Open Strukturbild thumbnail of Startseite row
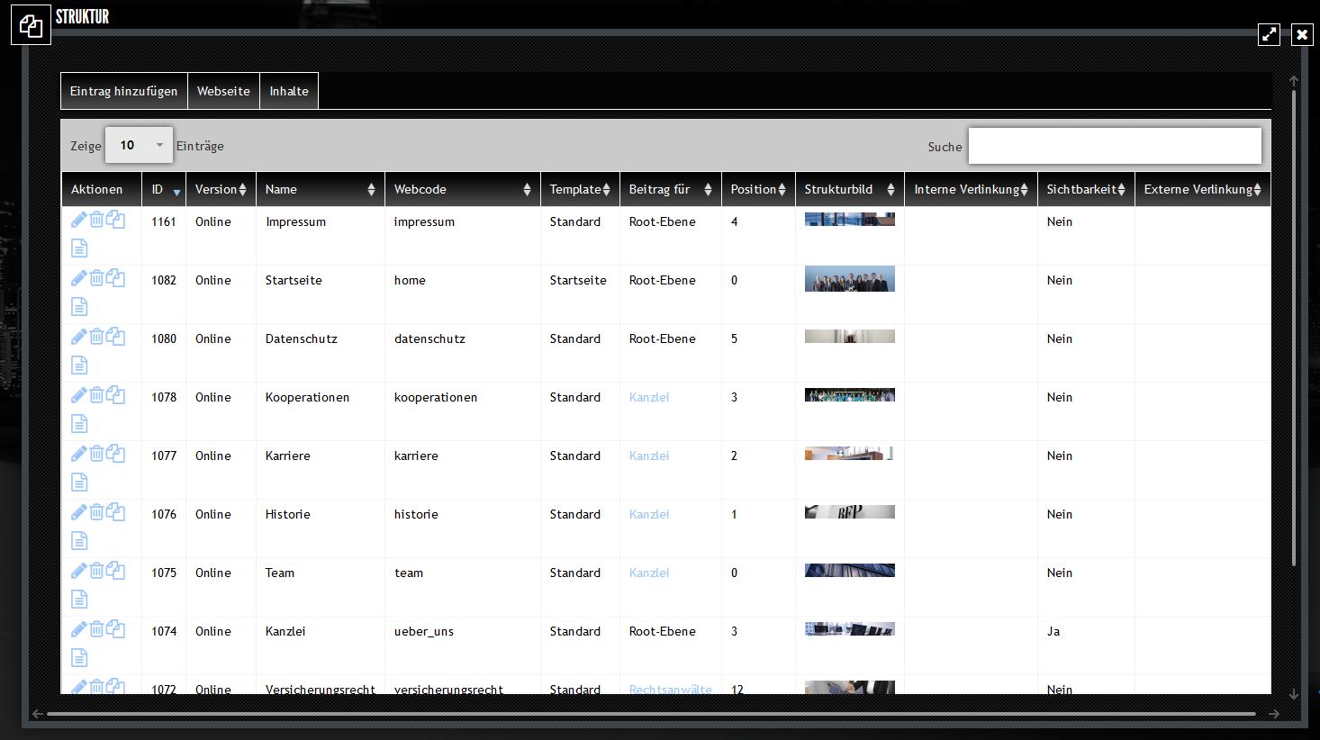This screenshot has height=740, width=1320. coord(850,279)
